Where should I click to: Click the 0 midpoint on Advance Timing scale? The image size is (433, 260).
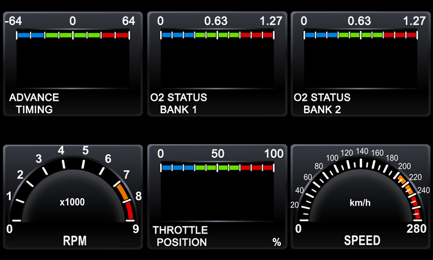click(73, 21)
